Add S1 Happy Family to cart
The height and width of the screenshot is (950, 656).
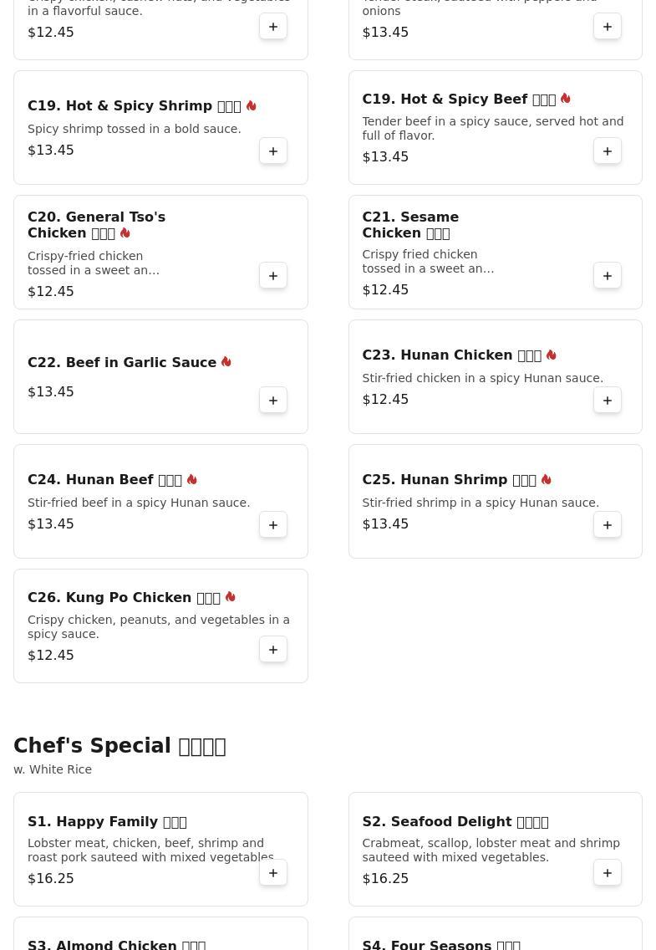click(x=273, y=873)
